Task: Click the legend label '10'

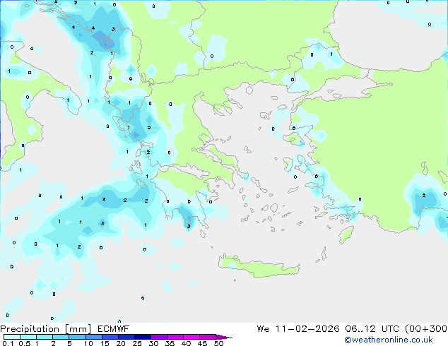Action: 88,343
